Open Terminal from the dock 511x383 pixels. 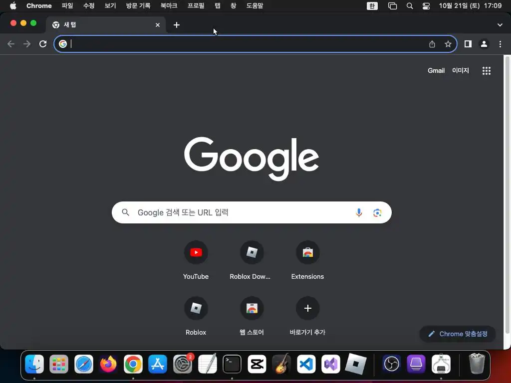coord(232,364)
